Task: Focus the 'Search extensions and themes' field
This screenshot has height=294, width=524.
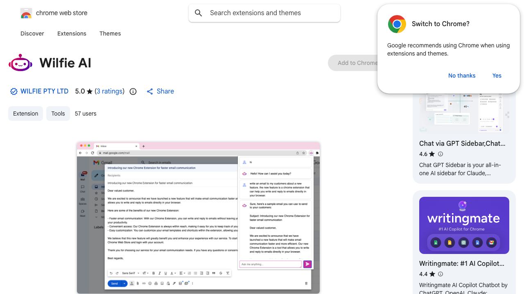Action: pyautogui.click(x=264, y=13)
